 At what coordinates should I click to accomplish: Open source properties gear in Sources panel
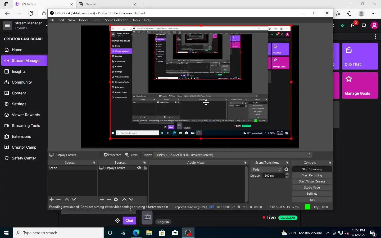[x=116, y=199]
